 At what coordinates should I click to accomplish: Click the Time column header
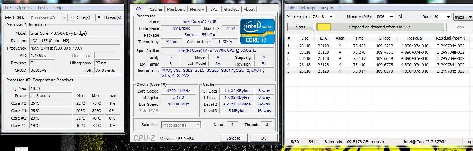[x=359, y=38]
